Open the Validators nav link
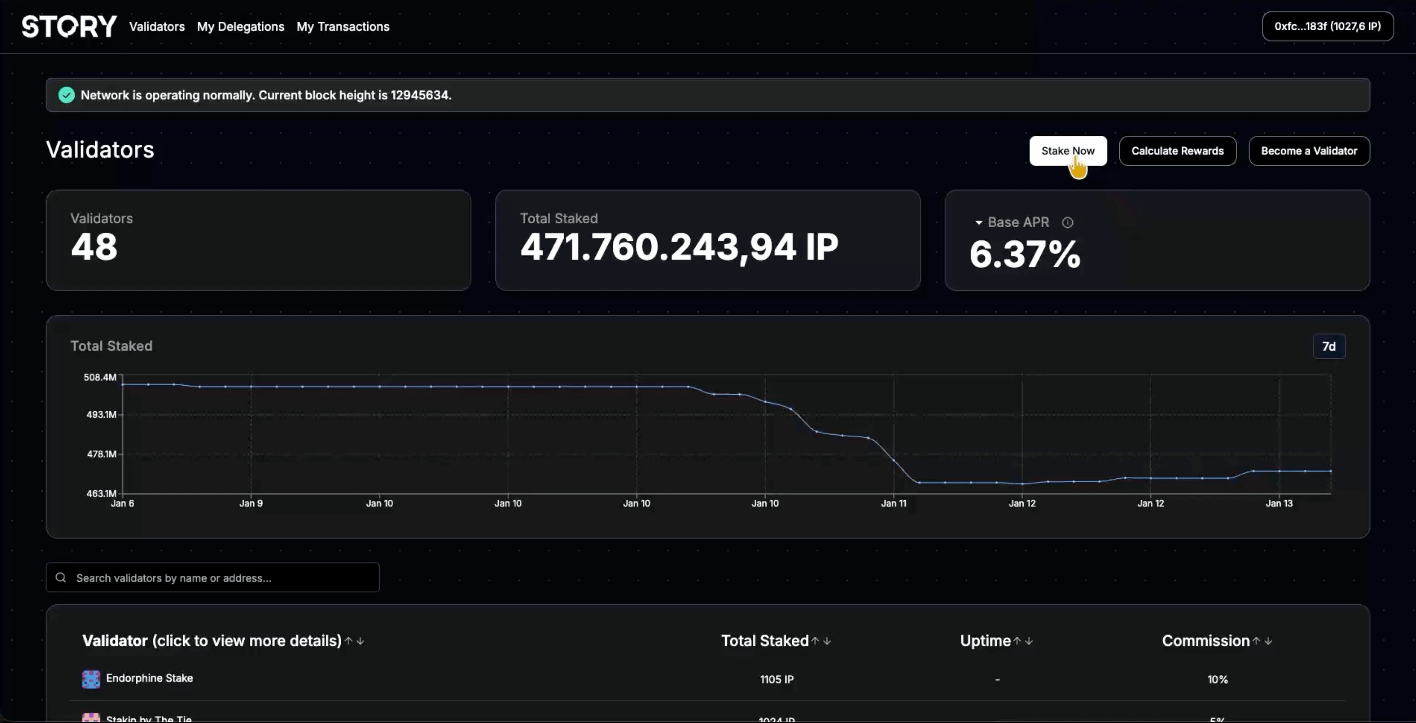 pos(157,26)
